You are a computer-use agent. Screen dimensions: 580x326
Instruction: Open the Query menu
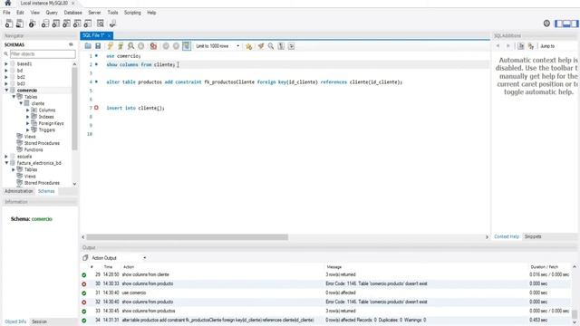[52, 12]
